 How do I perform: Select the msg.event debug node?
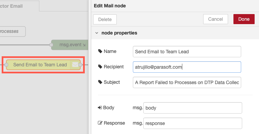(70, 45)
